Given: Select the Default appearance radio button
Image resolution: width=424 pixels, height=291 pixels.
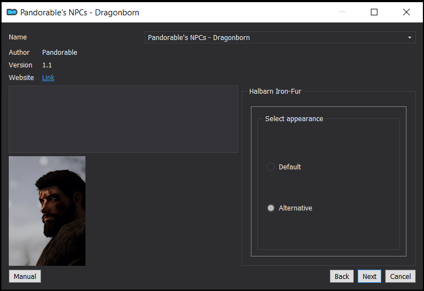Looking at the screenshot, I should pos(271,167).
